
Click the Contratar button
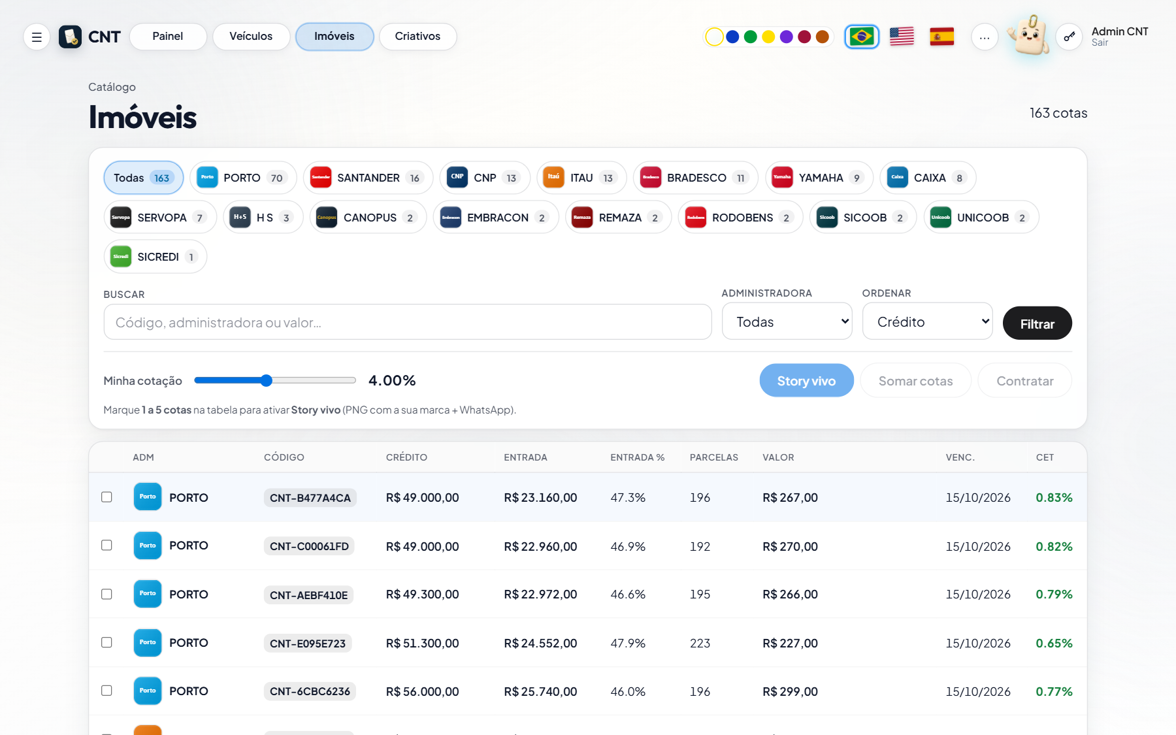(x=1025, y=381)
